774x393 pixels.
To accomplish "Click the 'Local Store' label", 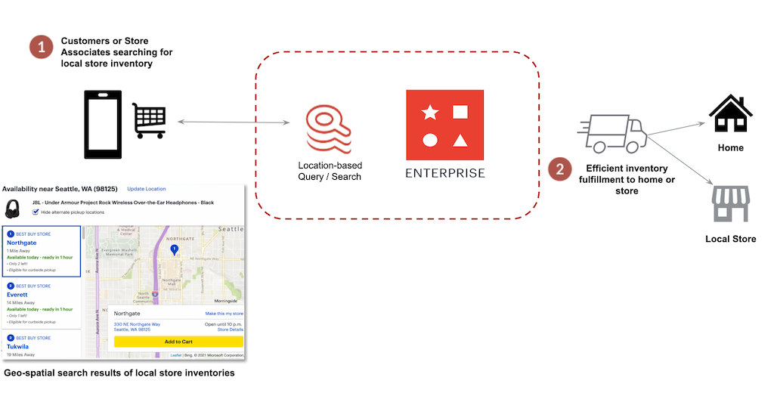I will [731, 239].
